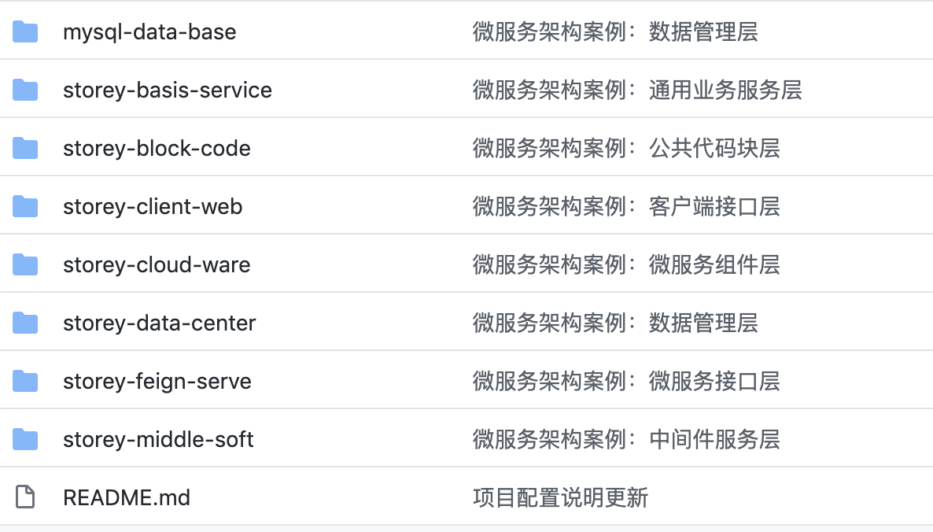933x532 pixels.
Task: Open the mysql-data-base directory link
Action: coord(149,32)
